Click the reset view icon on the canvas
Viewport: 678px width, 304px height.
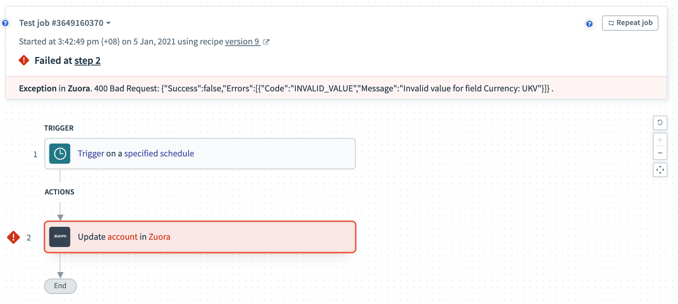click(660, 123)
